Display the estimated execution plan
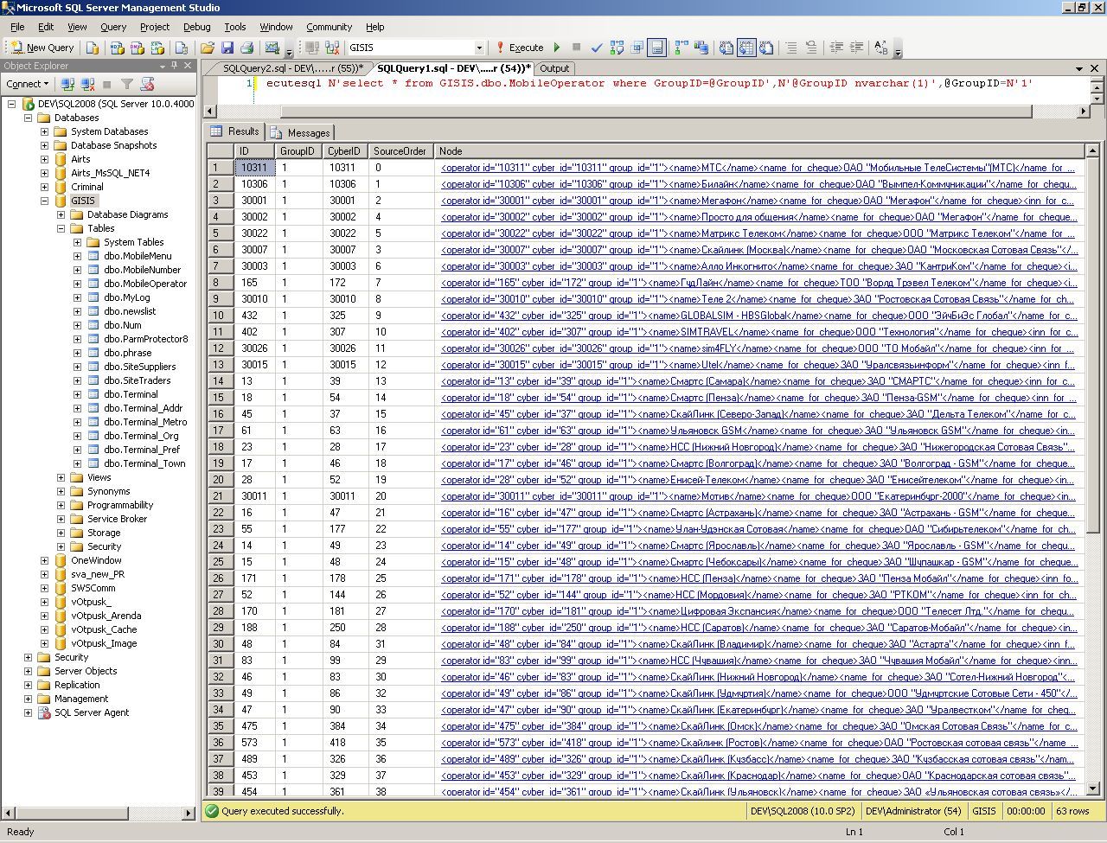 coord(617,48)
